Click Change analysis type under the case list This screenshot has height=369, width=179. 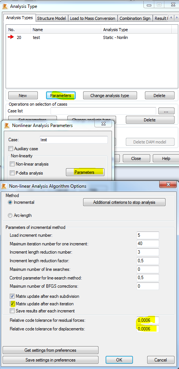[110, 96]
